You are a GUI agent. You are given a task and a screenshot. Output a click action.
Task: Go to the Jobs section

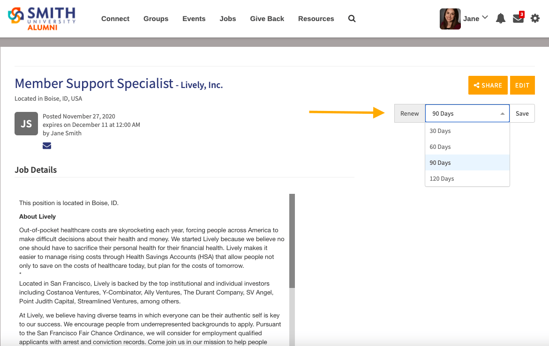click(x=227, y=19)
